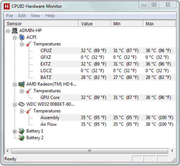Click the ACPI blue monitor icon
This screenshot has height=166, width=180.
click(x=22, y=37)
